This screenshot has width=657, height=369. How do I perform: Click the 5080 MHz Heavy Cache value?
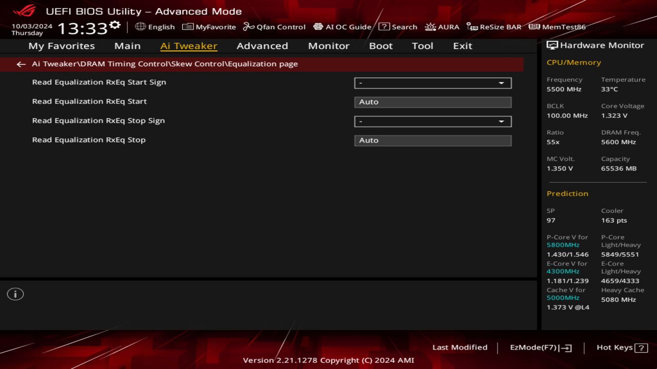tap(619, 300)
